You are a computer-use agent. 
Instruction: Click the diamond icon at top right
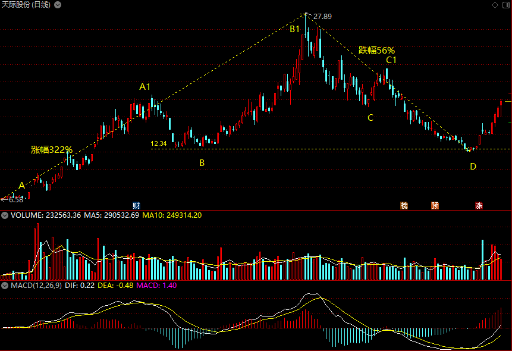494,5
